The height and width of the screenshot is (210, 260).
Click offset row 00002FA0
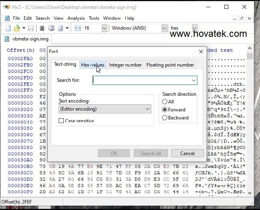[x=20, y=59]
